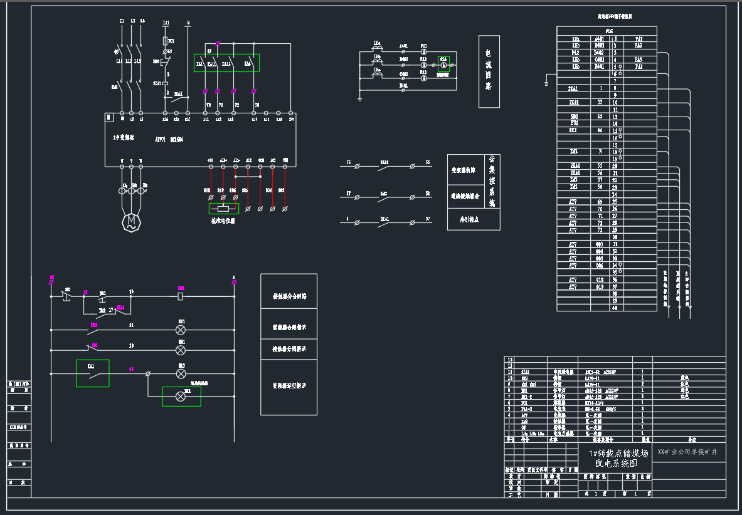The image size is (742, 515).
Task: Click the fuse symbol under L11
Action: [166, 41]
